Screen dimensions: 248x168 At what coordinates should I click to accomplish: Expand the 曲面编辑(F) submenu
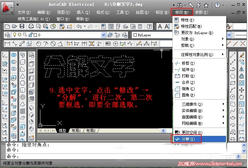(x=200, y=117)
